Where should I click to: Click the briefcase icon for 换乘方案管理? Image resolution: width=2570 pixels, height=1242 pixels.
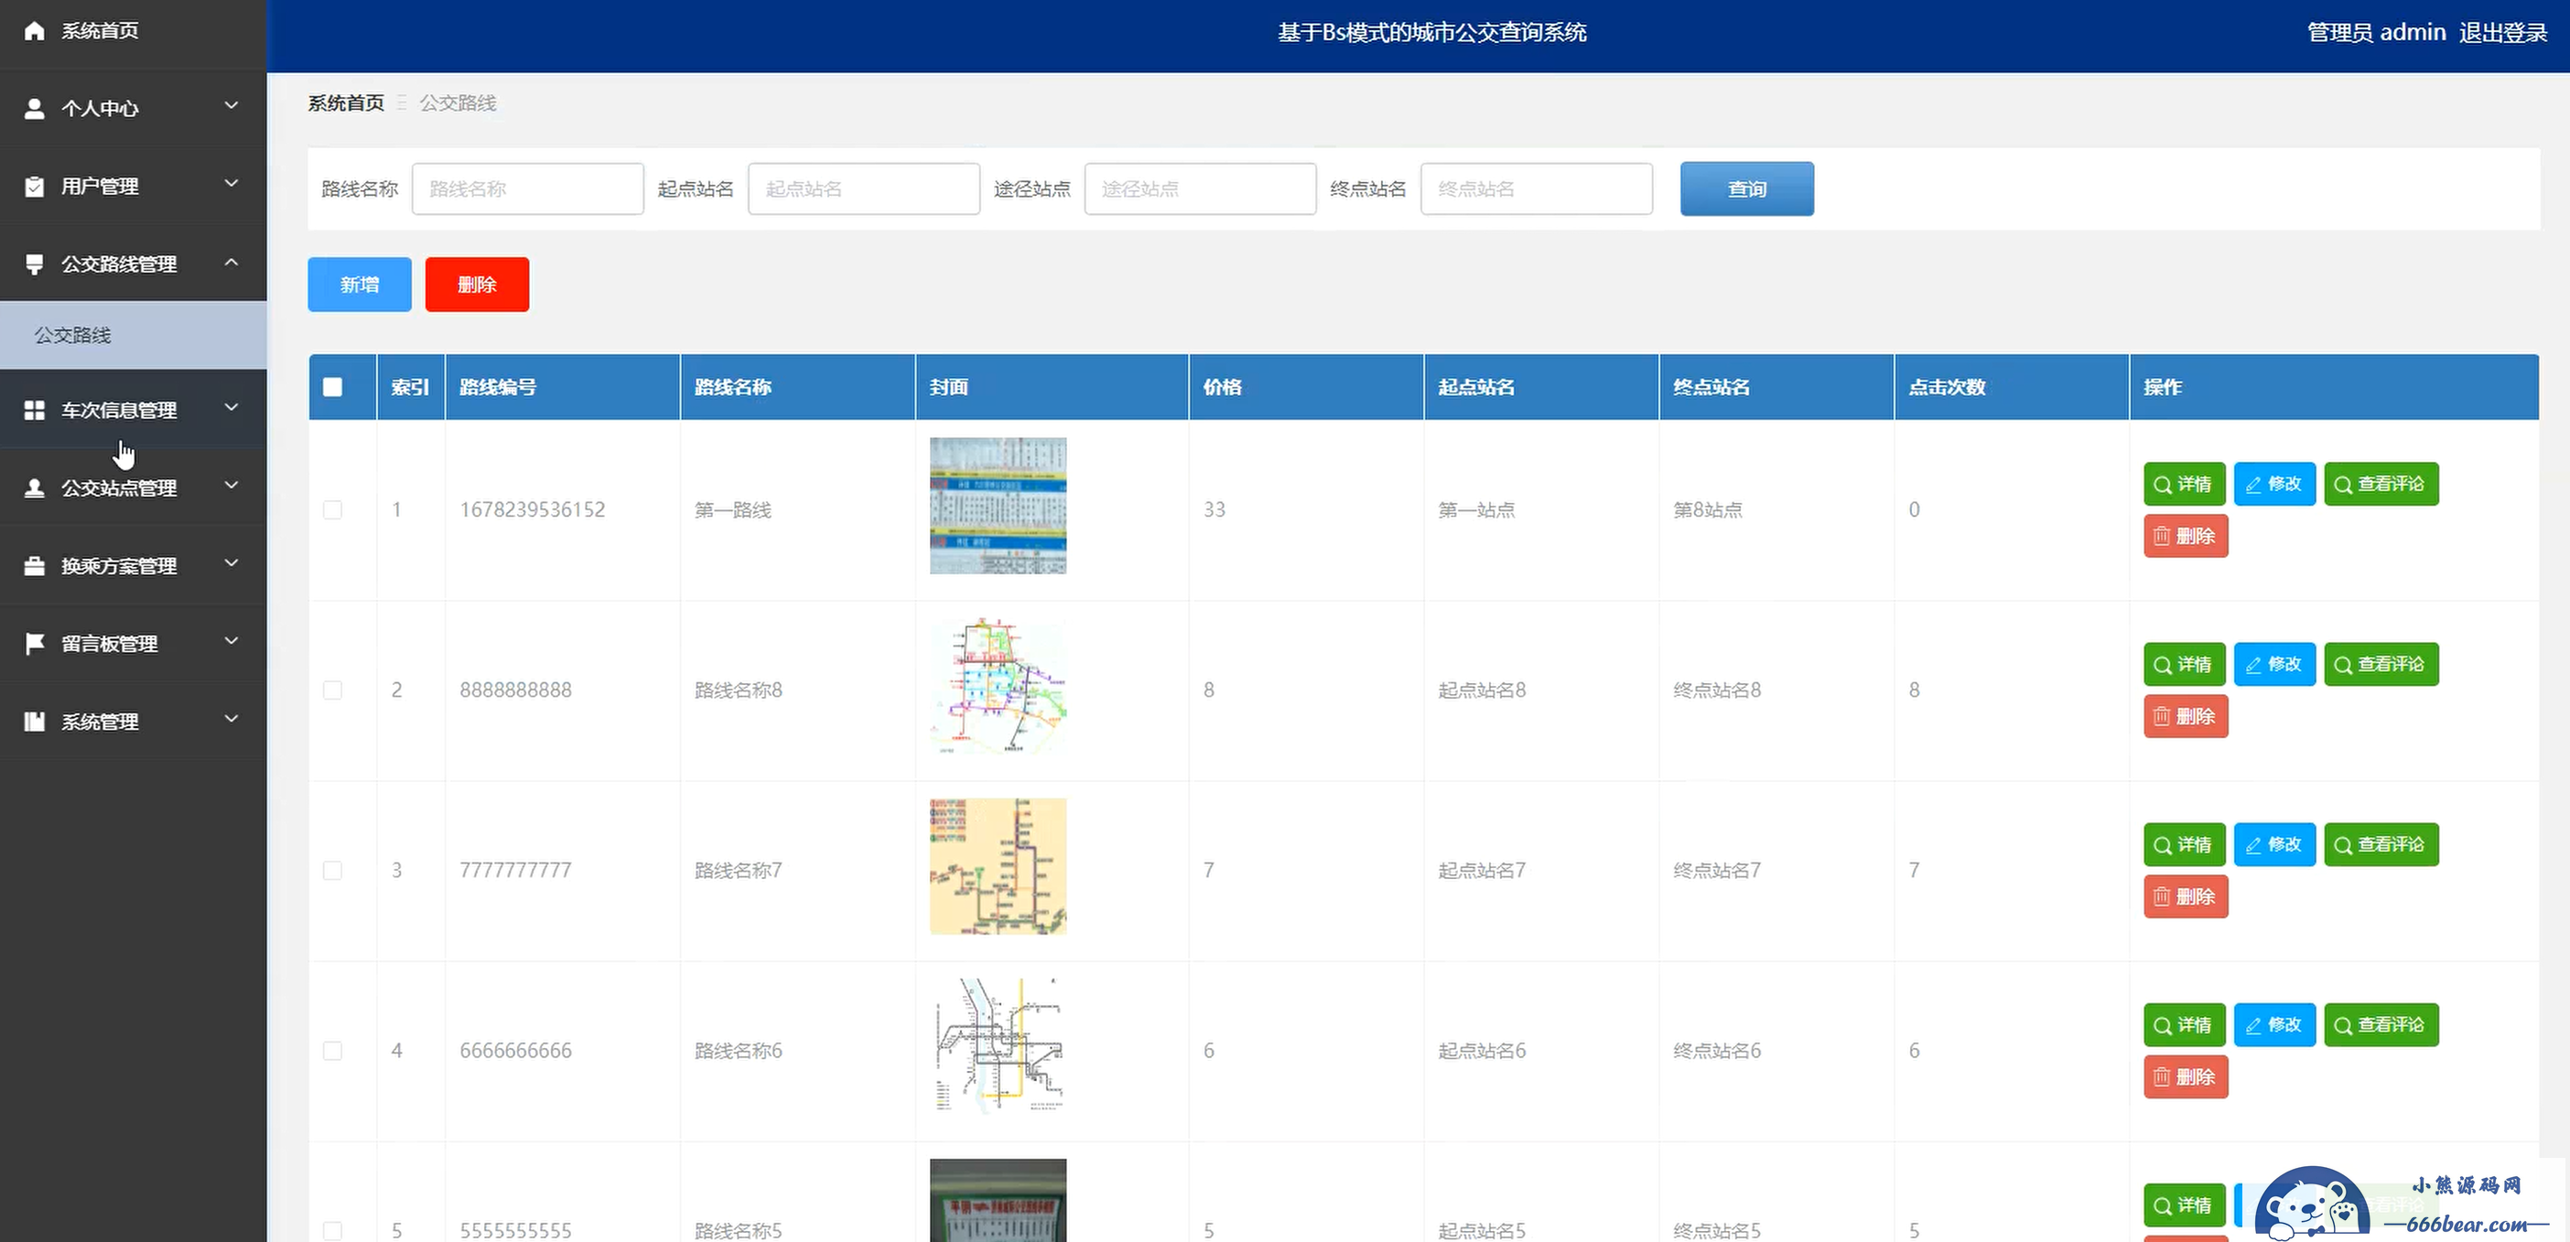click(34, 565)
